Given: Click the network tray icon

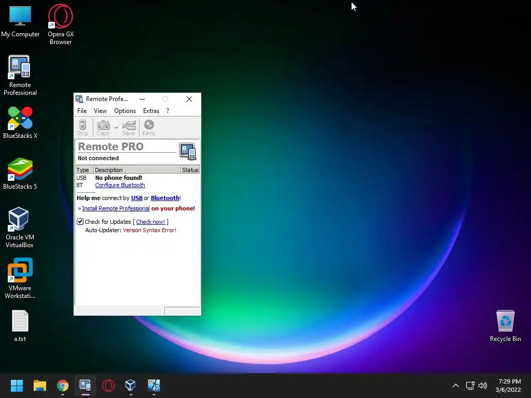Looking at the screenshot, I should pos(470,386).
